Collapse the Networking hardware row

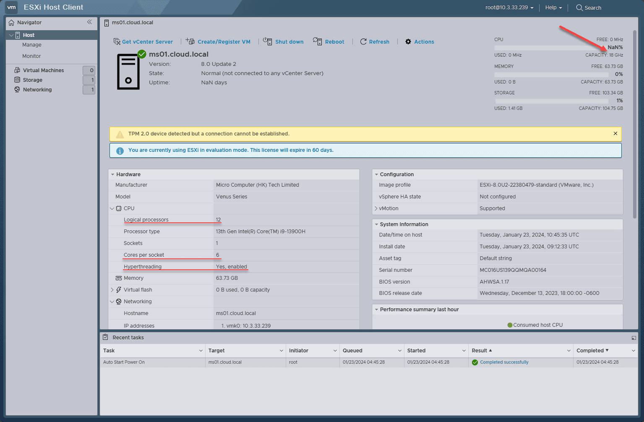[x=112, y=302]
